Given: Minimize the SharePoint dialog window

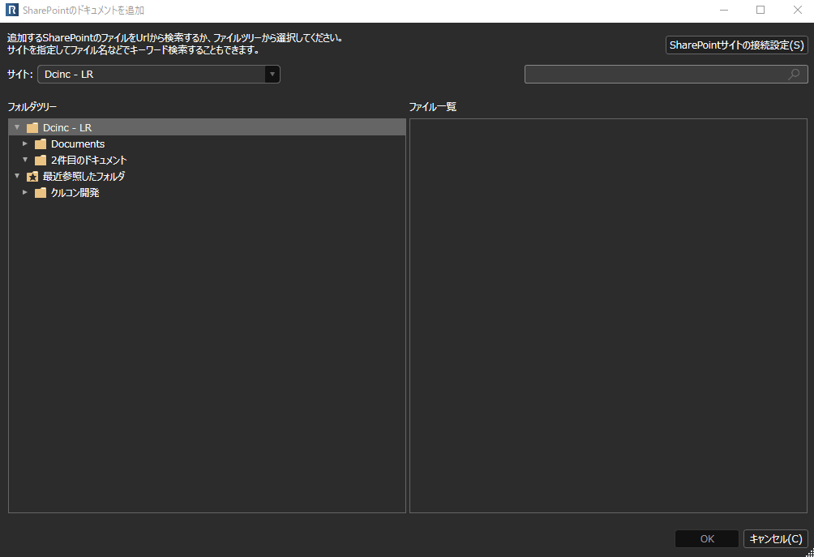Looking at the screenshot, I should (724, 11).
